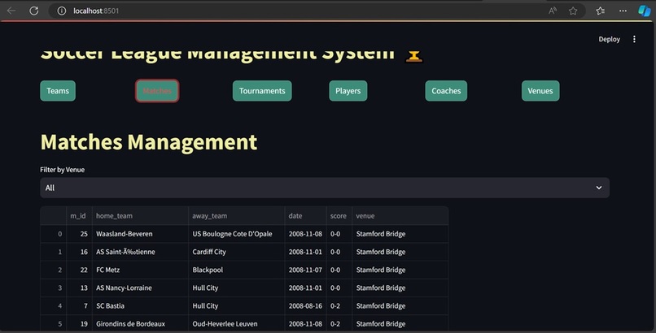Click the AS Saint-Étienne home team cell
656x333 pixels.
tap(140, 252)
